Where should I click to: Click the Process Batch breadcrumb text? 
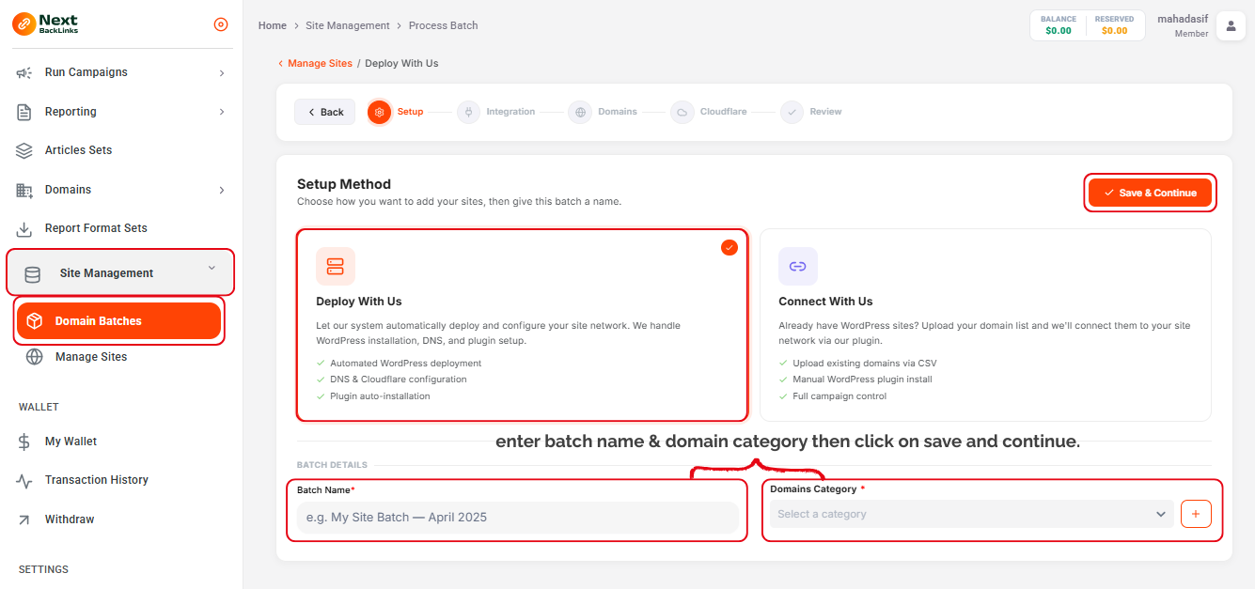(x=444, y=25)
